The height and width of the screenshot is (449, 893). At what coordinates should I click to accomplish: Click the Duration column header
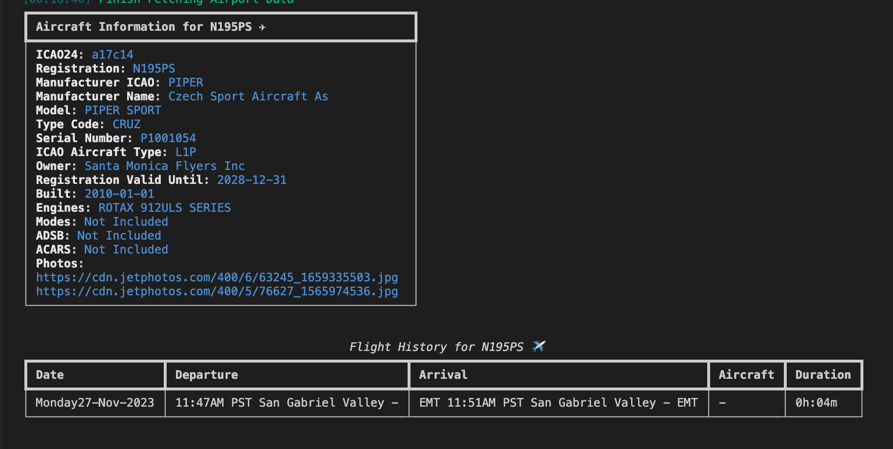point(823,375)
